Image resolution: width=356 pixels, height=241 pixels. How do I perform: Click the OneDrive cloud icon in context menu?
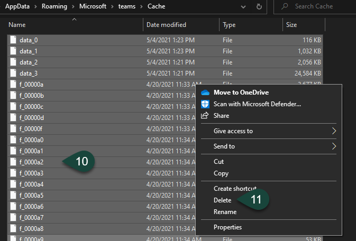205,92
